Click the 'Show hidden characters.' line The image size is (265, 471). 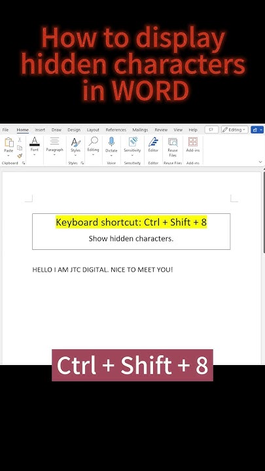(131, 239)
